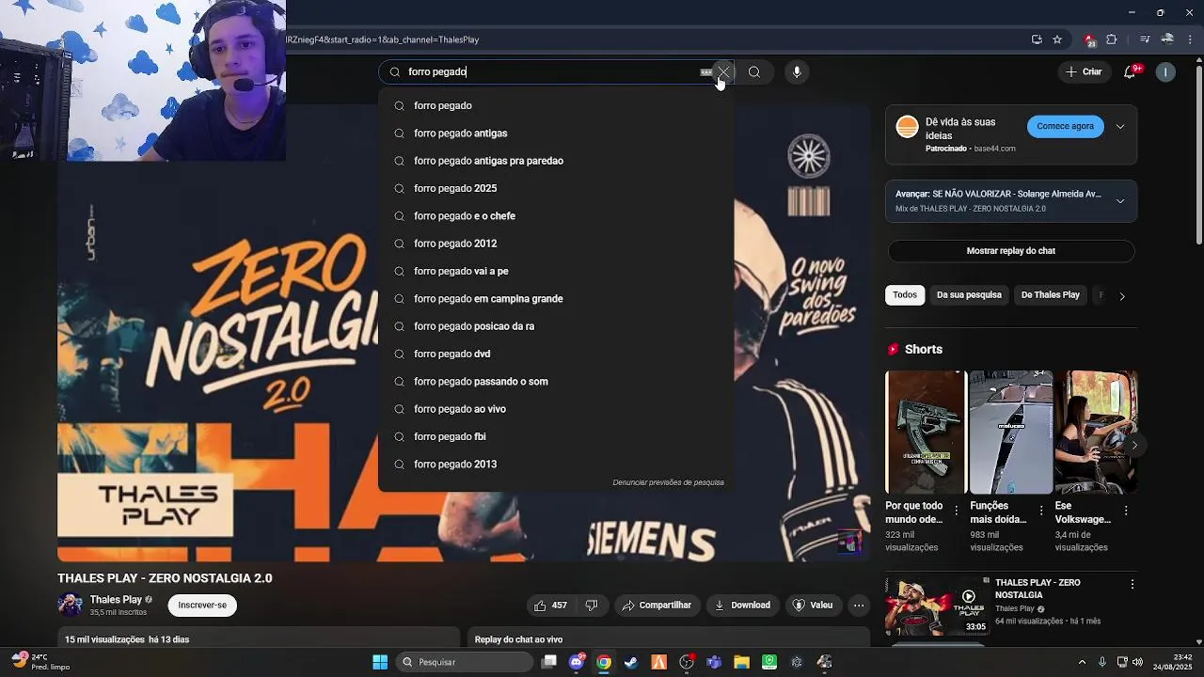Viewport: 1204px width, 677px height.
Task: Open Windows Start menu
Action: pos(380,662)
